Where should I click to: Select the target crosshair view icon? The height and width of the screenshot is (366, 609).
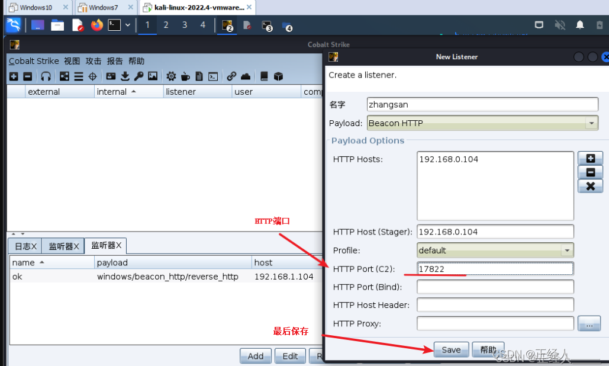click(x=93, y=76)
